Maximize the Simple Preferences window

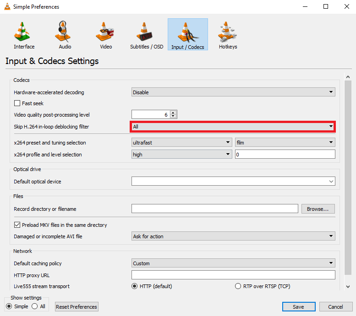(x=326, y=6)
